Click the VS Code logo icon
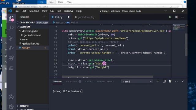Viewport: 196px width, 110px height. [x=10, y=11]
